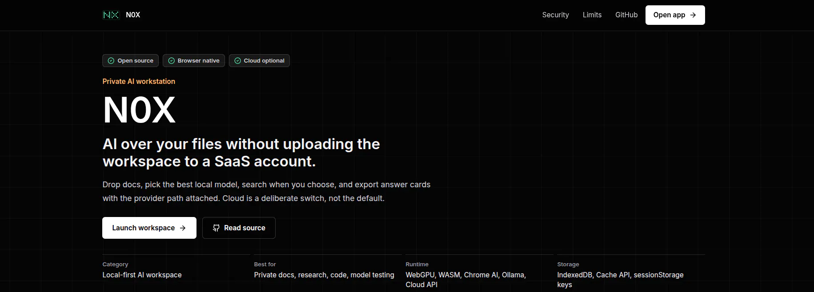The image size is (814, 292).
Task: Click the Private AI workstation label
Action: [x=139, y=81]
